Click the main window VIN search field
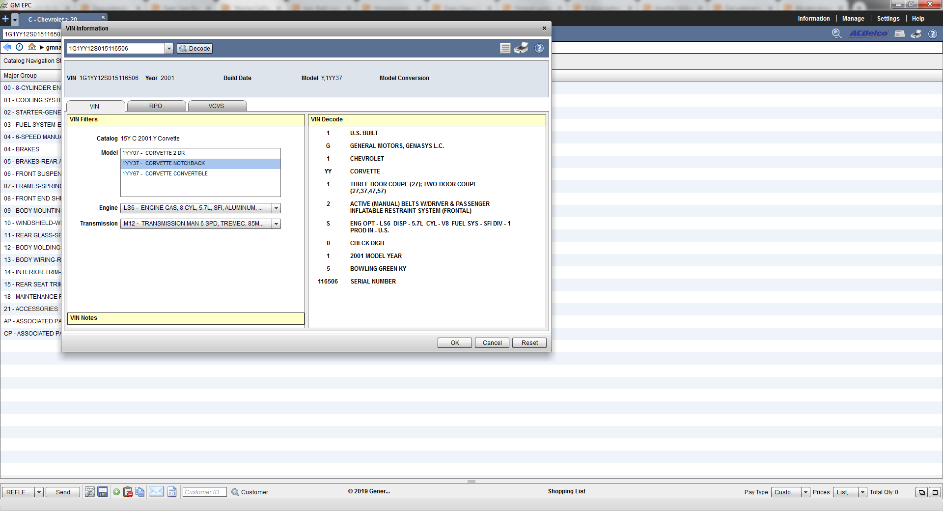This screenshot has width=943, height=511. coord(32,34)
